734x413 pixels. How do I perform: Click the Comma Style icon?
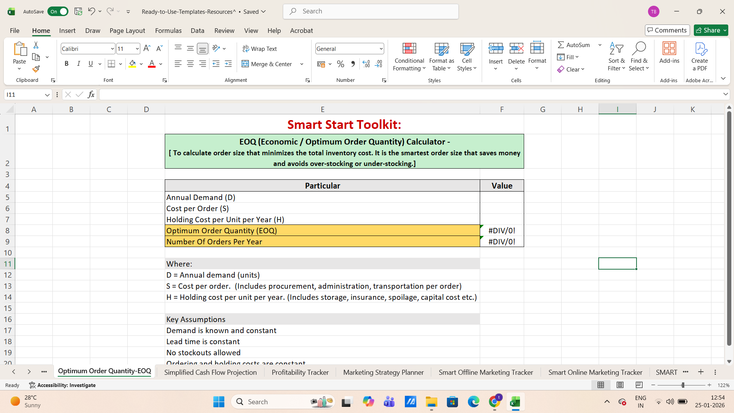coord(353,64)
